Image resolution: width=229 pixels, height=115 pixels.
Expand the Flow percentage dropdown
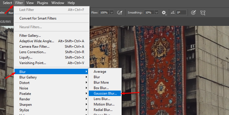tap(112, 13)
